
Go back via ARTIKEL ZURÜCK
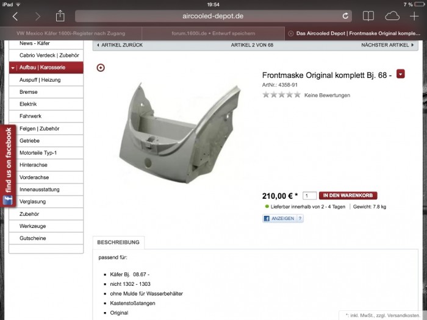pyautogui.click(x=120, y=45)
